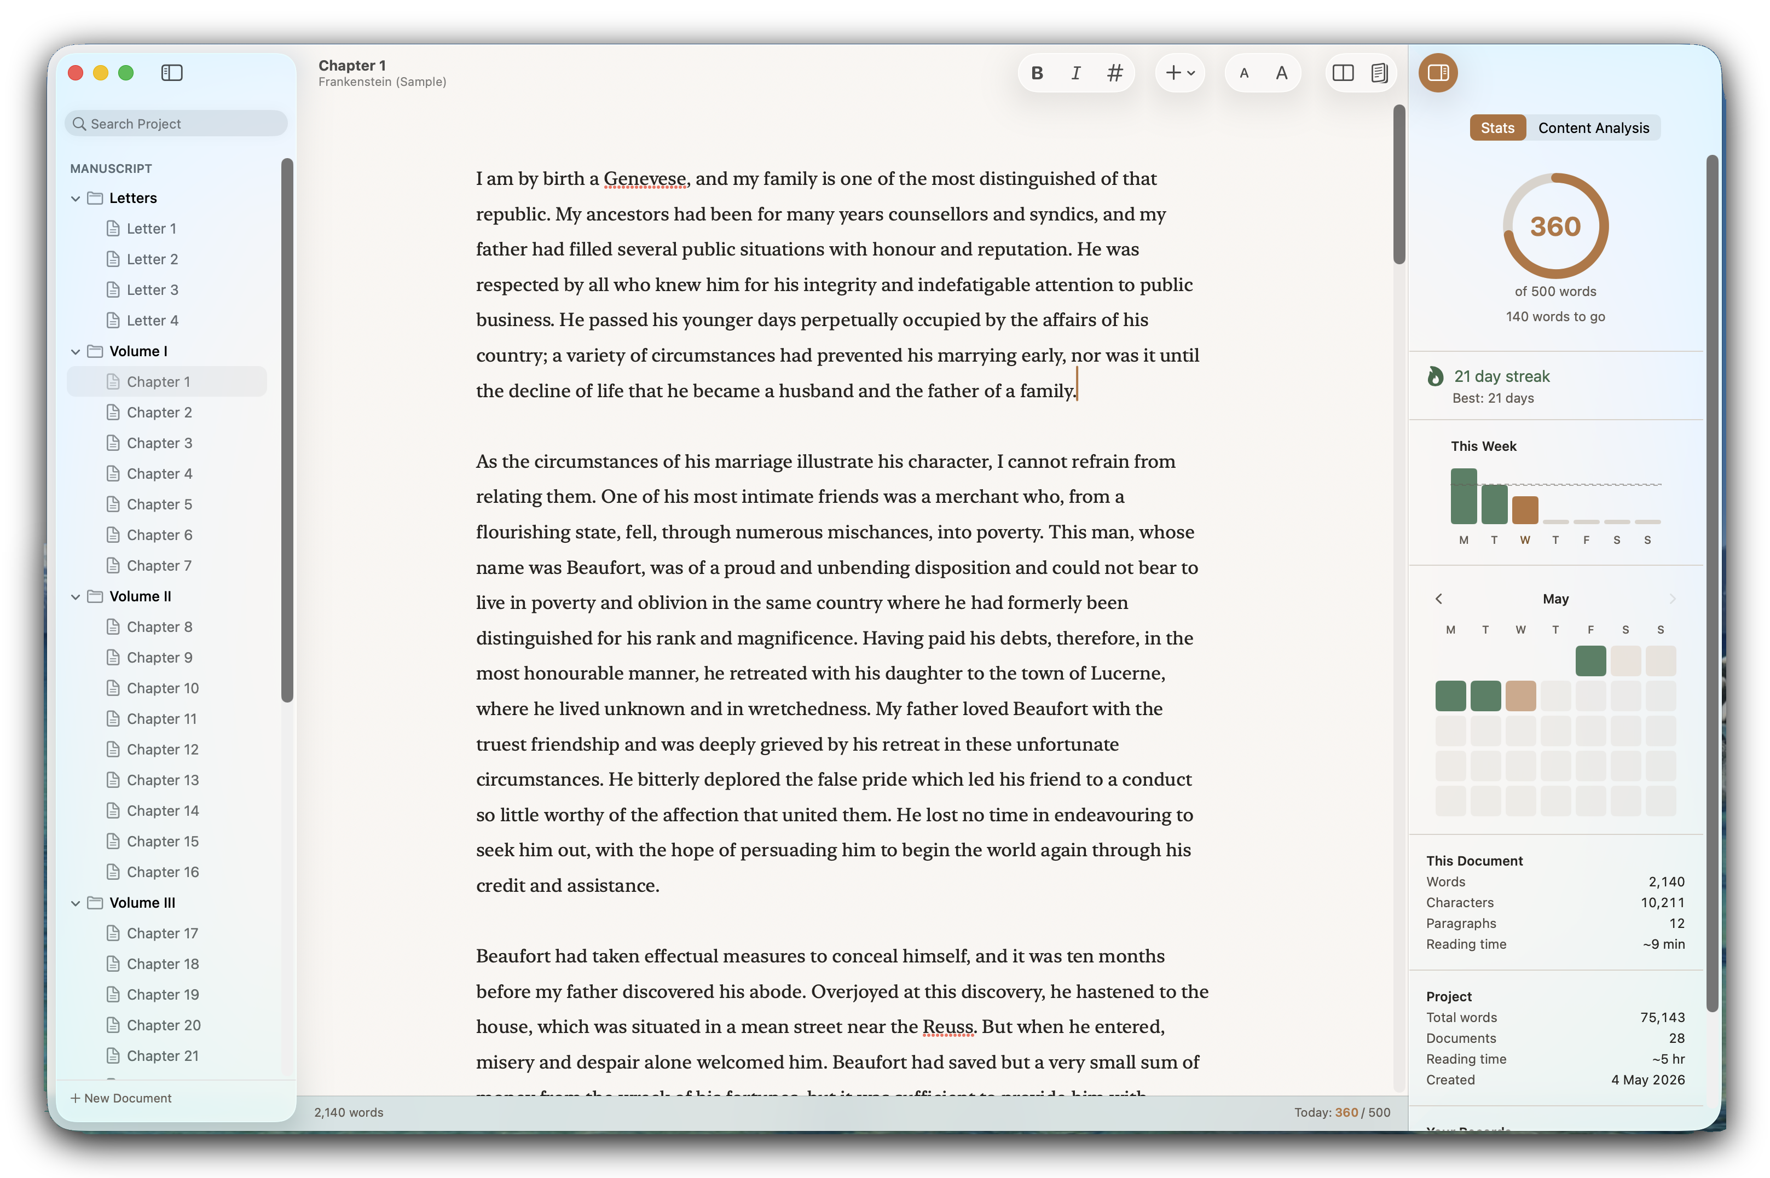Toggle split editor view icon
1770x1178 pixels.
coord(1343,73)
